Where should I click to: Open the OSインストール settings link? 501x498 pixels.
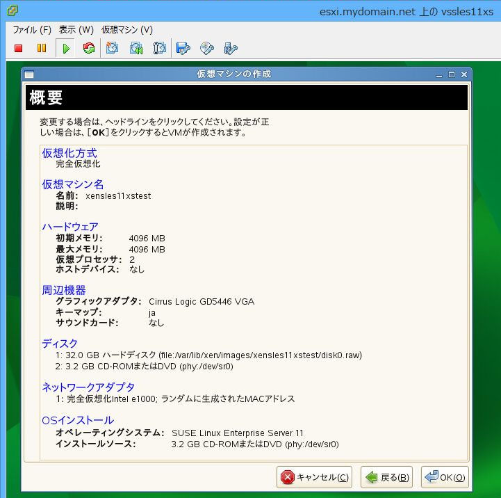78,420
